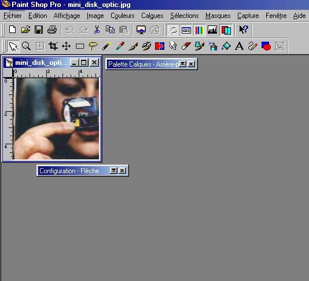Click the image window's document icon
Viewport: 309px width, 281px height.
[9, 63]
